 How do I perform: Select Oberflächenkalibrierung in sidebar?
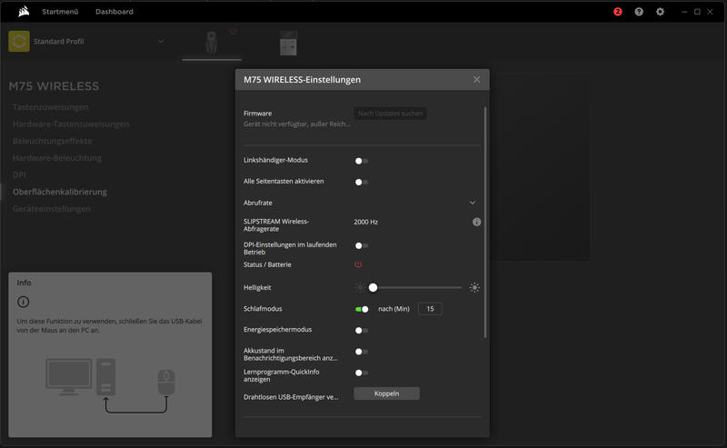point(60,192)
